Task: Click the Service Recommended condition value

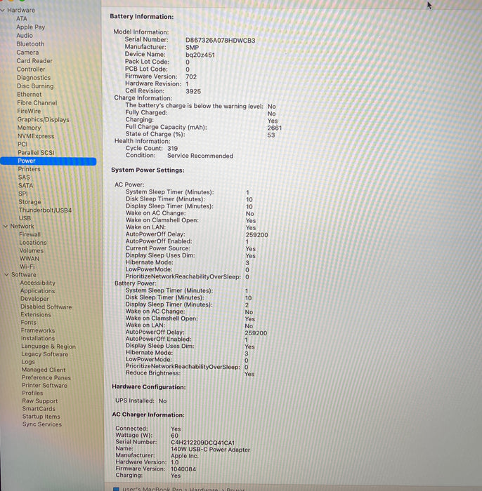Action: click(200, 156)
